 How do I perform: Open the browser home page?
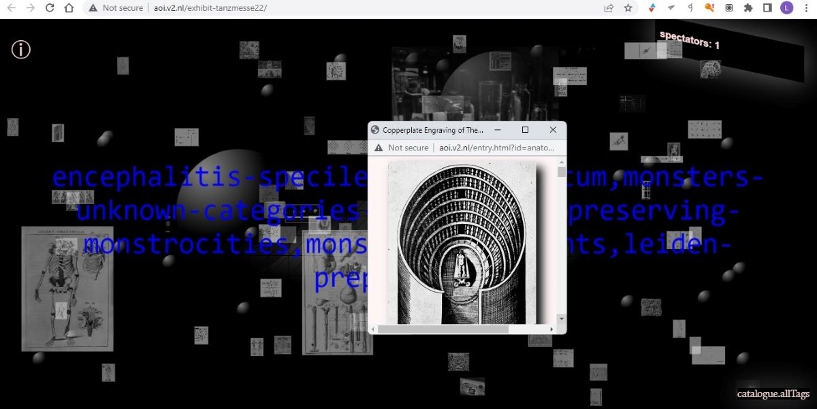[x=69, y=8]
